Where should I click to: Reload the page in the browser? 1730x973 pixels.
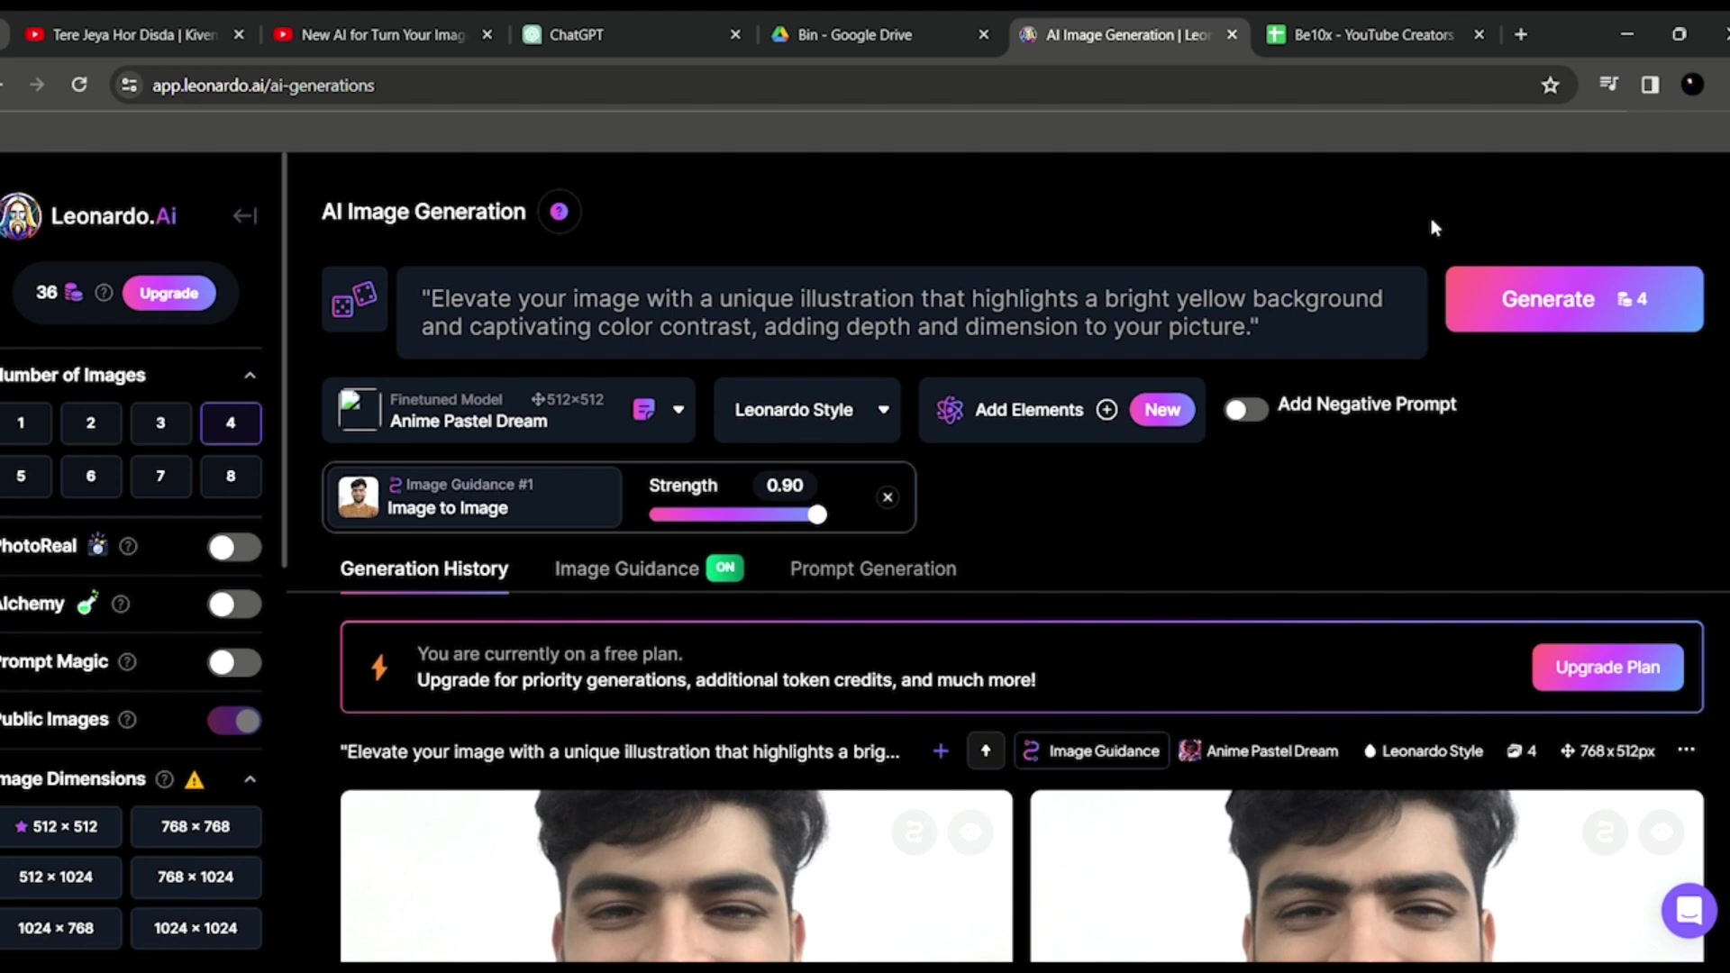79,85
